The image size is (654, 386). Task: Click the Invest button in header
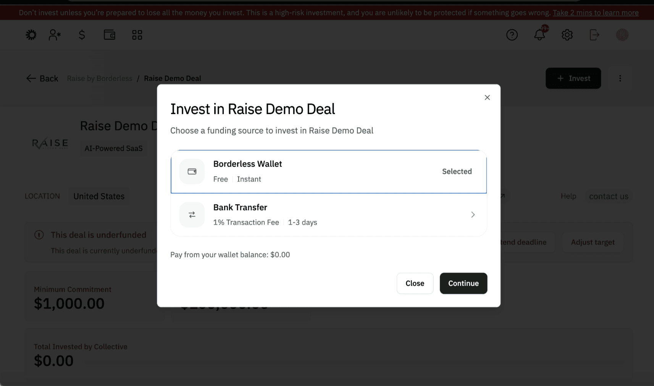click(573, 78)
